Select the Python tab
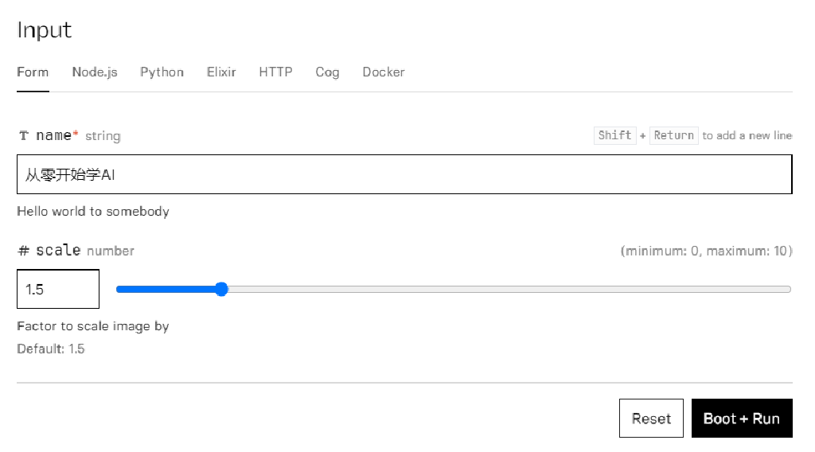 (162, 72)
